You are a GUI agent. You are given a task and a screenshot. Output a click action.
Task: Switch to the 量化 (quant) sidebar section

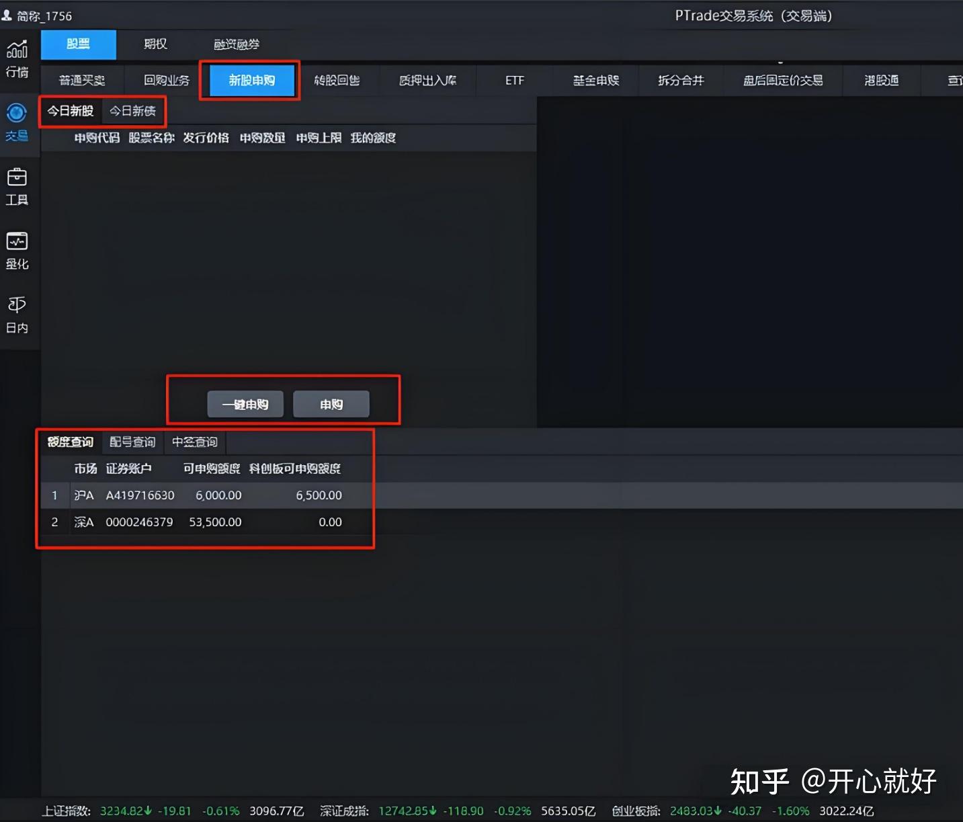17,250
